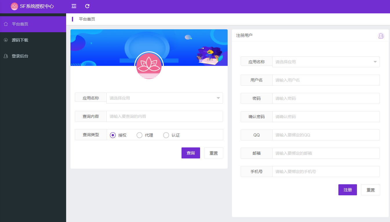The image size is (390, 222).
Task: Select the 代理 radio button
Action: tap(139, 135)
